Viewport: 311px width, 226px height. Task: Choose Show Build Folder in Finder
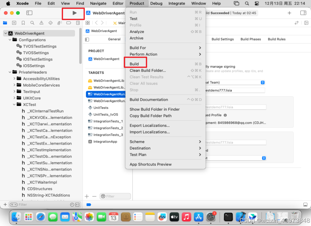pos(165,109)
